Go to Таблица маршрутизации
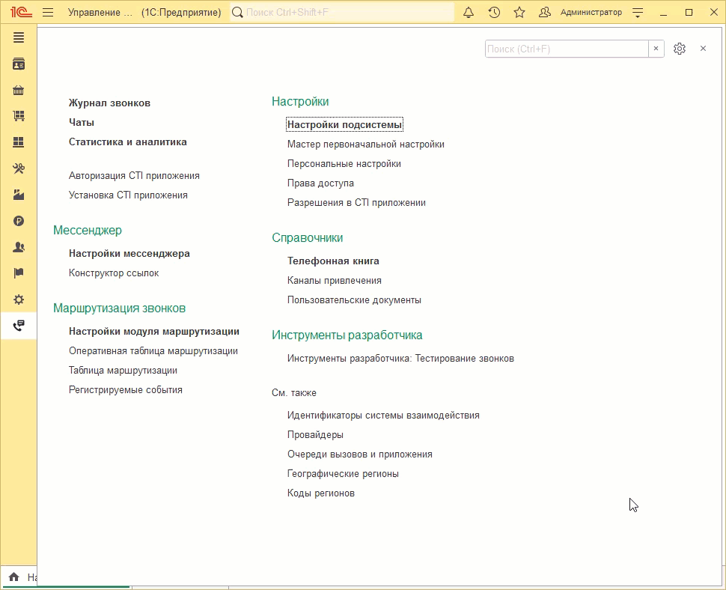 tap(123, 371)
